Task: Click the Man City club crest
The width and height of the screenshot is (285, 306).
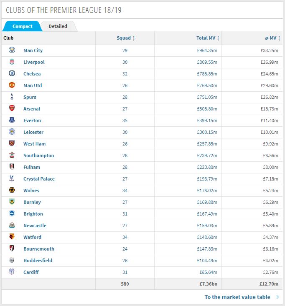Action: (12, 50)
